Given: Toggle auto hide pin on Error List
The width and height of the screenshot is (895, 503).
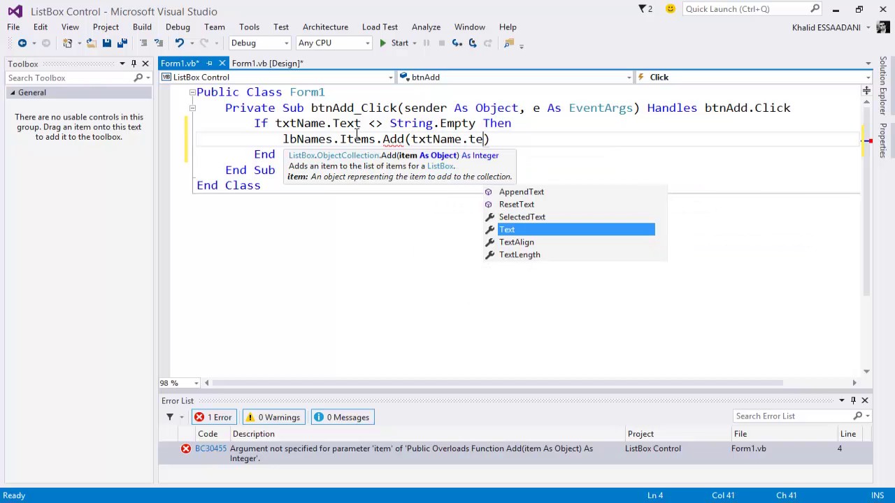Looking at the screenshot, I should (853, 400).
